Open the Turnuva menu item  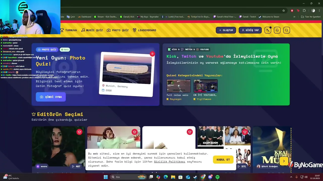pyautogui.click(x=69, y=30)
